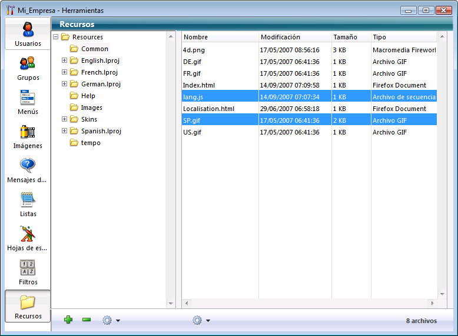The width and height of the screenshot is (458, 336).
Task: Open Mensajes de ayuda icon
Action: 28,166
